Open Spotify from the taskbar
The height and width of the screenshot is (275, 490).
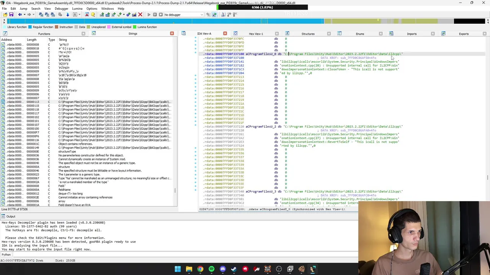(x=211, y=269)
